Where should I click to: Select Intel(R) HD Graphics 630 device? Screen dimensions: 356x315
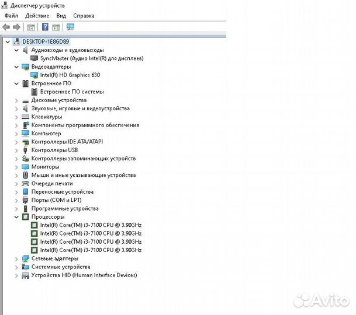click(x=70, y=75)
